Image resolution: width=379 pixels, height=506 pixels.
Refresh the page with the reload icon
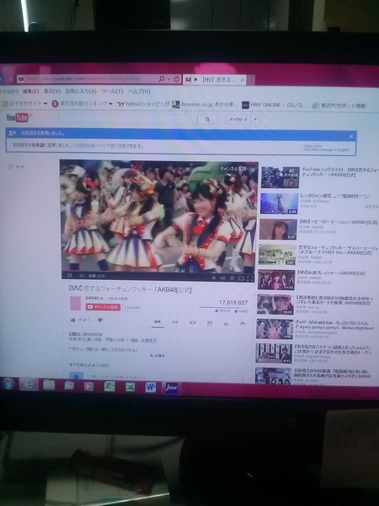(177, 78)
